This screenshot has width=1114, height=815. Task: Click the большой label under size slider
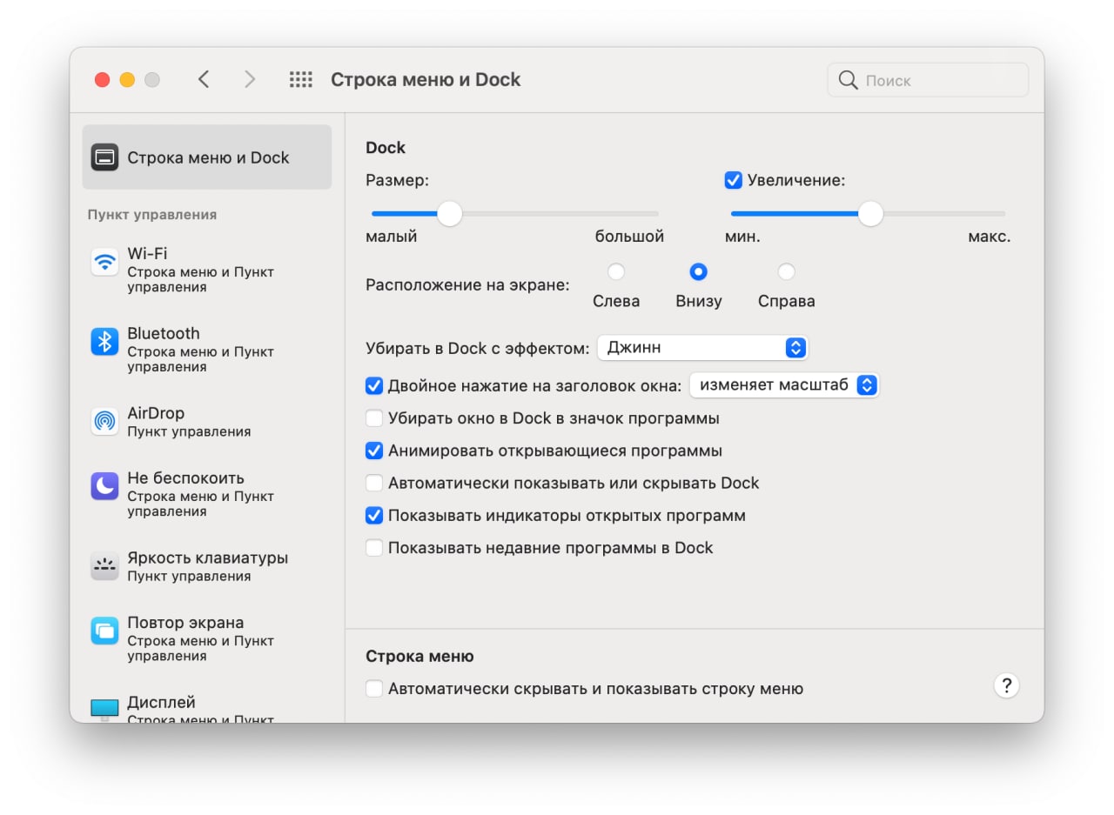[x=629, y=237]
